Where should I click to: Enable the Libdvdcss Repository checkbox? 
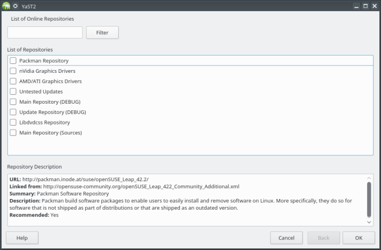(x=13, y=122)
